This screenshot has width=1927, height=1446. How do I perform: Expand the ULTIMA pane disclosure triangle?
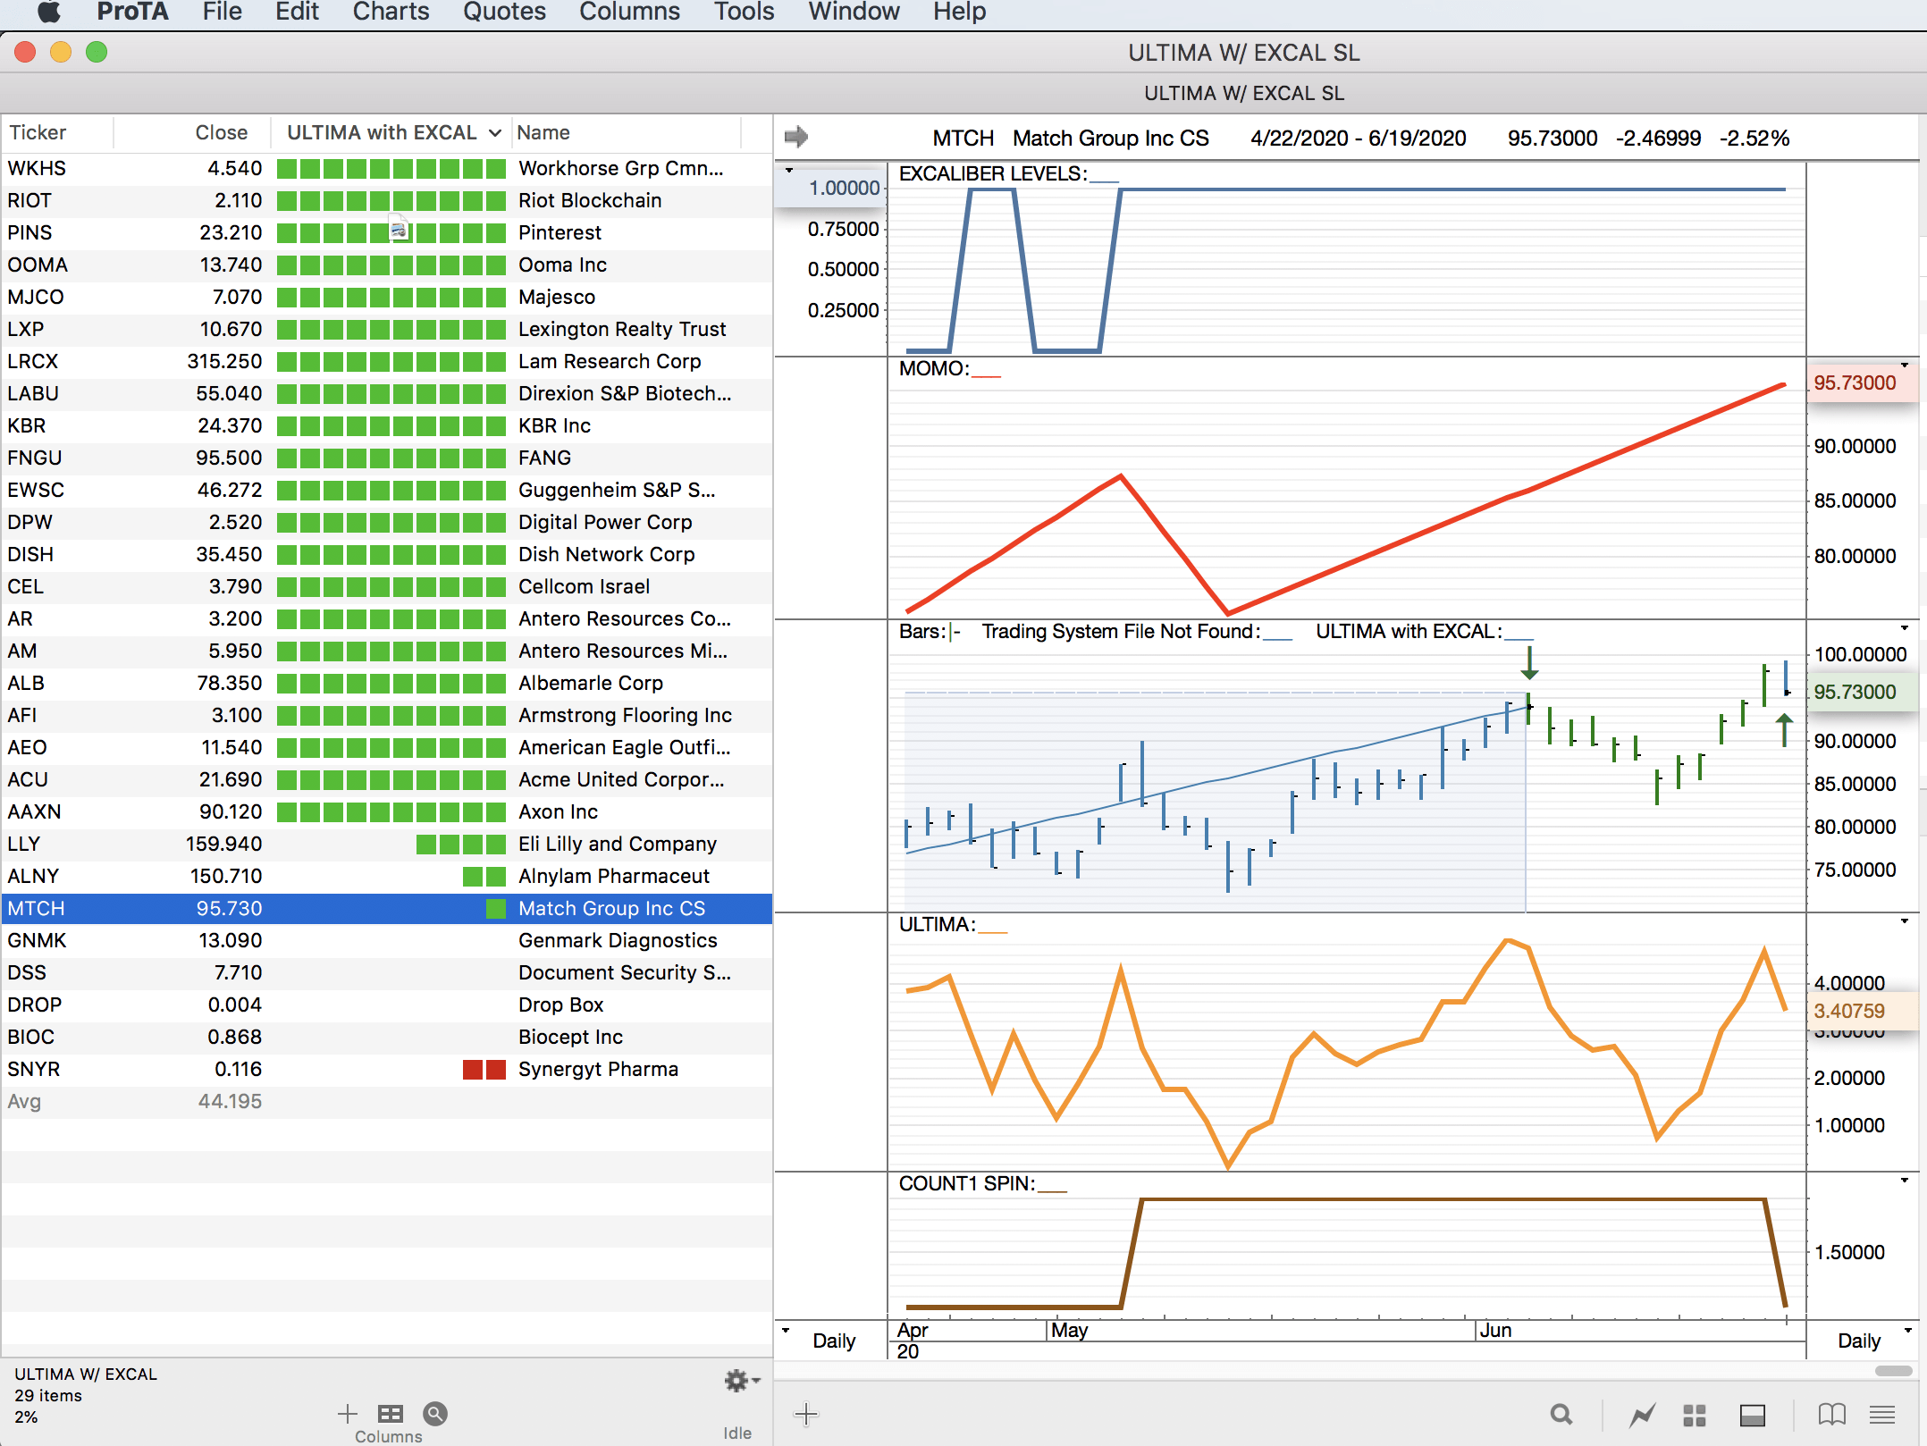(1904, 921)
